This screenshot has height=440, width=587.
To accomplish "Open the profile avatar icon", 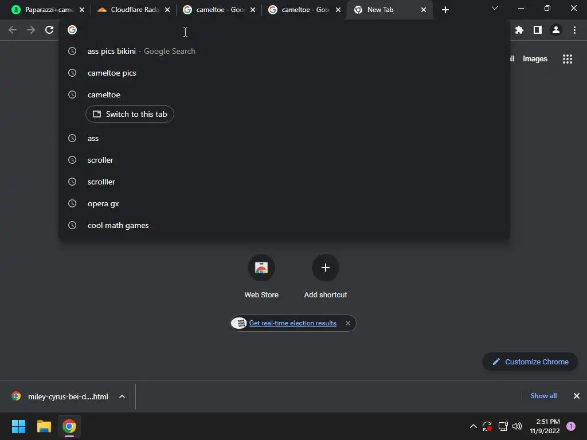I will click(556, 30).
